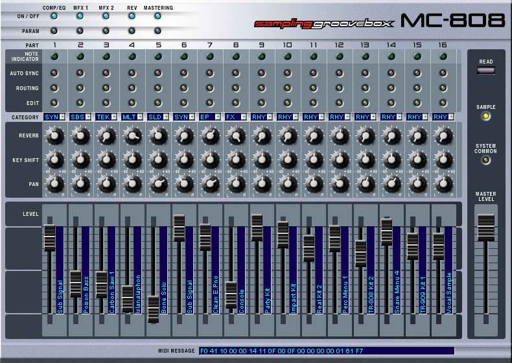
Task: Click the Bone Solo level fader
Action: click(x=153, y=309)
